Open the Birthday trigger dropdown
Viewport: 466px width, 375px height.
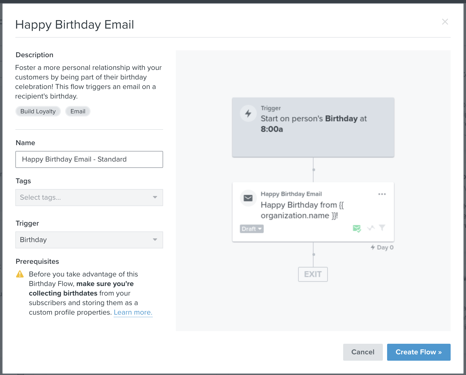click(89, 240)
